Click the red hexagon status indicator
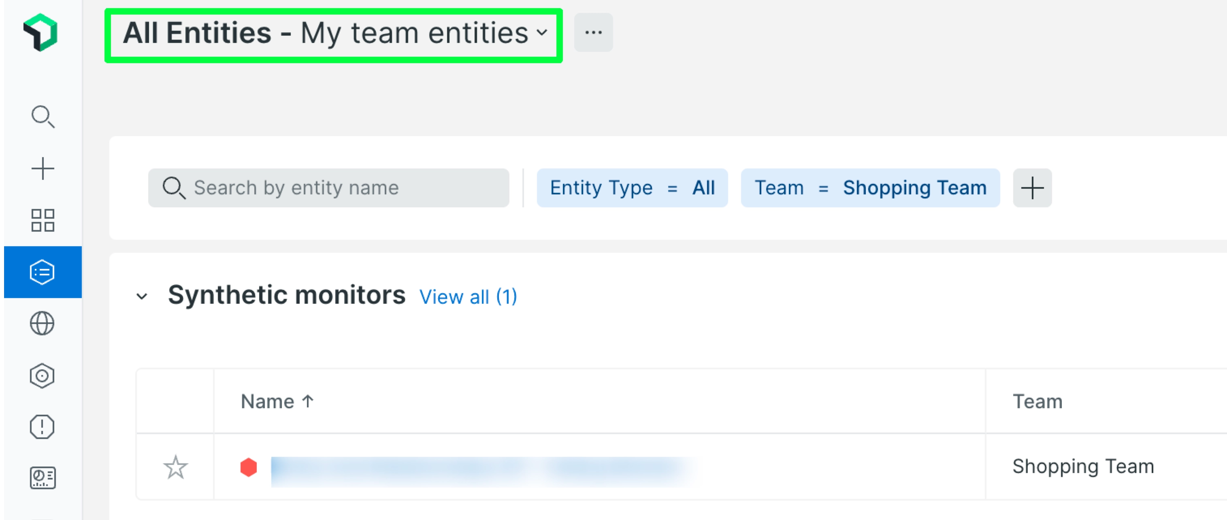The width and height of the screenshot is (1227, 520). click(249, 467)
